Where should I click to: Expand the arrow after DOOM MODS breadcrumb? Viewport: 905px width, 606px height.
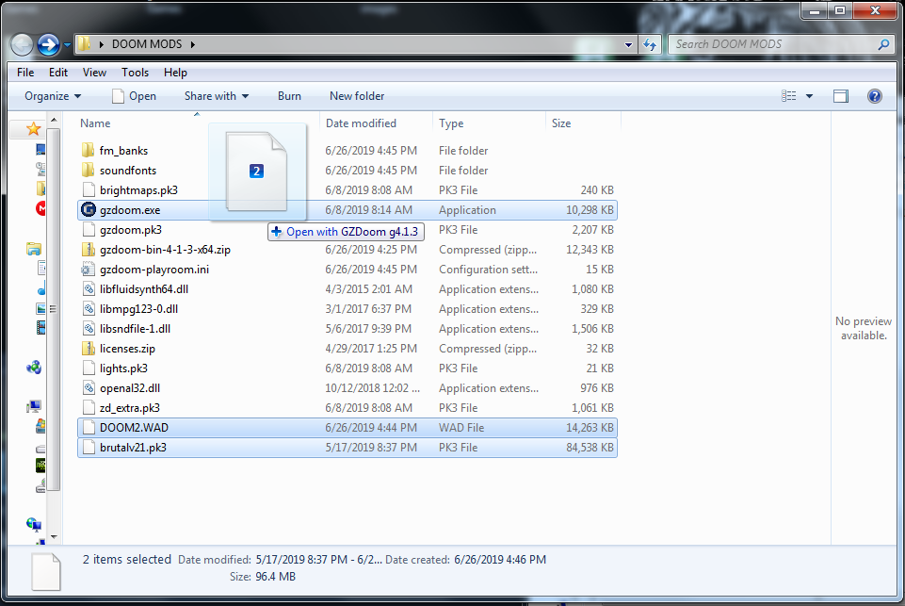(193, 44)
